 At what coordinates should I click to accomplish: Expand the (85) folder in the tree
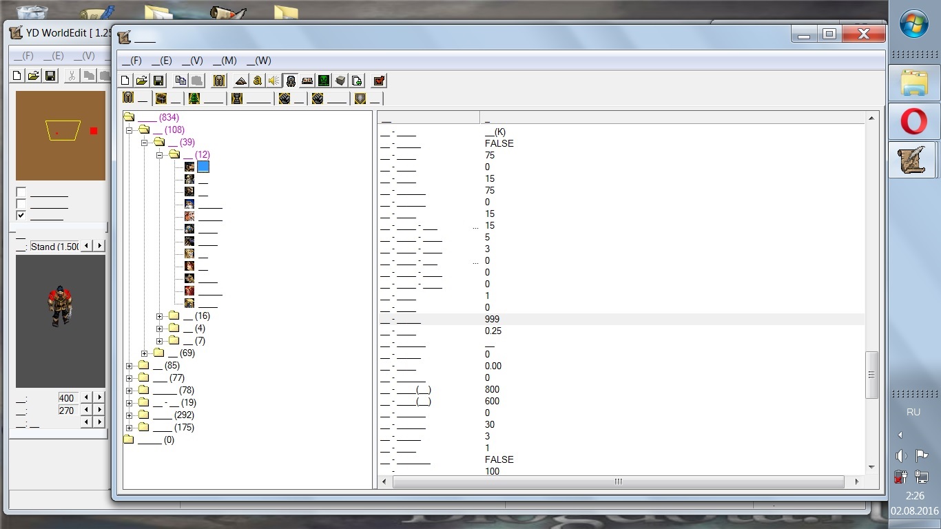click(129, 366)
